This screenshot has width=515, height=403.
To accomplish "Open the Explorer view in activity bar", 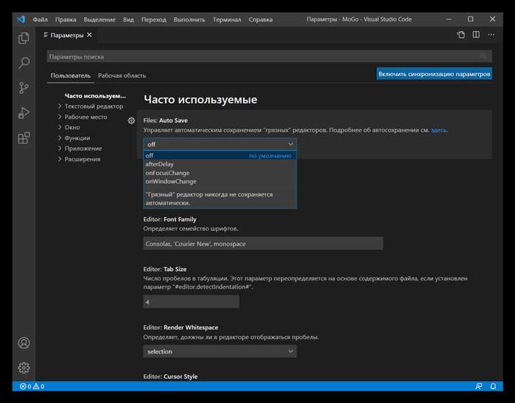I will pos(24,38).
